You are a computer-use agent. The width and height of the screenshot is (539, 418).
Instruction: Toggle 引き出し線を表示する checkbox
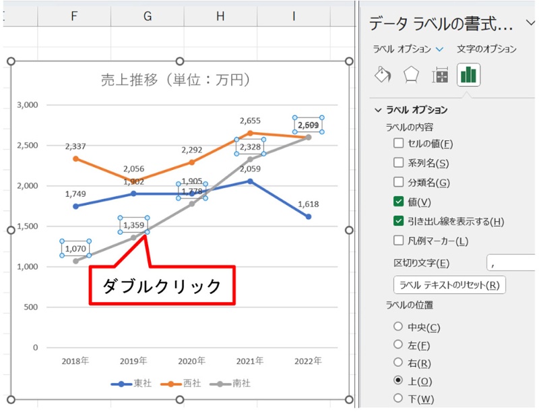399,221
